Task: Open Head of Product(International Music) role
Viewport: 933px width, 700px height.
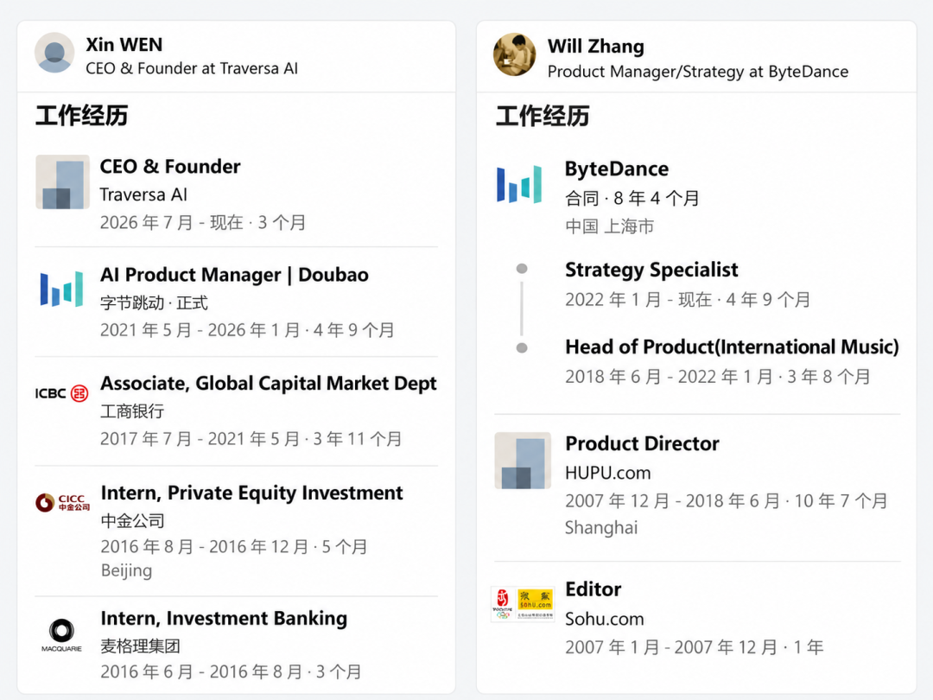Action: [x=732, y=347]
